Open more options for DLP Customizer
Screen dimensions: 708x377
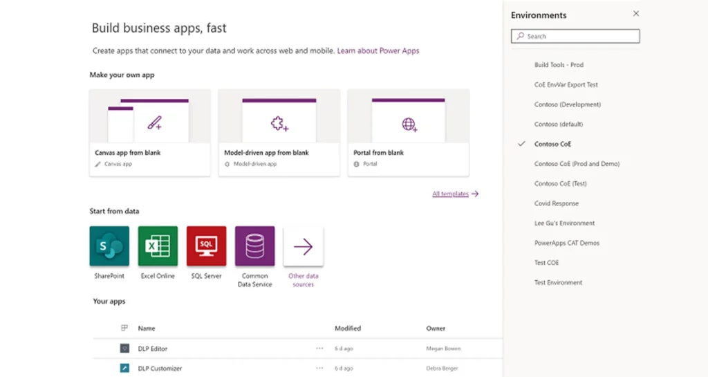[x=319, y=368]
